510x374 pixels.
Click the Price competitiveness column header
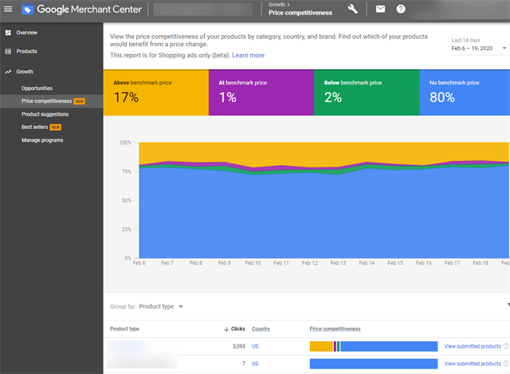(x=335, y=329)
